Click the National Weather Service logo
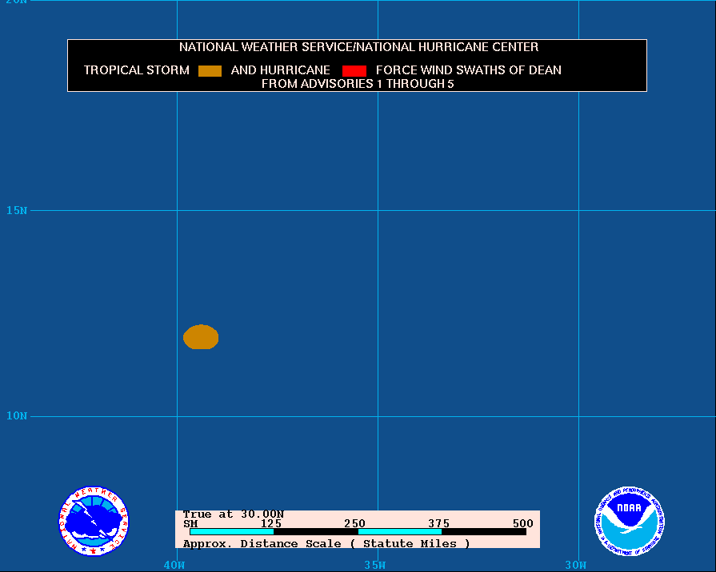This screenshot has height=572, width=716. (94, 521)
